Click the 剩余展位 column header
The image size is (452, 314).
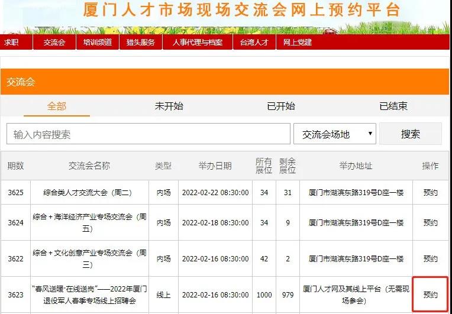click(x=287, y=166)
